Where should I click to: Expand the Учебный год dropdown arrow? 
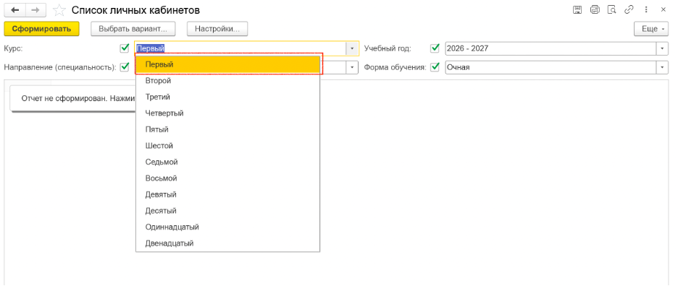(x=663, y=48)
